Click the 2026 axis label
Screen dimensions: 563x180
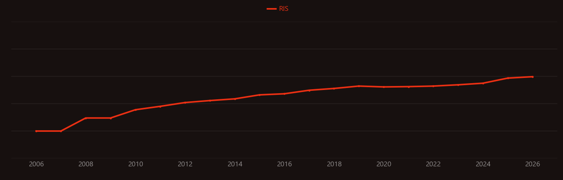point(532,164)
